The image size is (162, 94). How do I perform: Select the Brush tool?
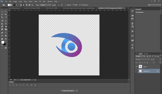6,21
